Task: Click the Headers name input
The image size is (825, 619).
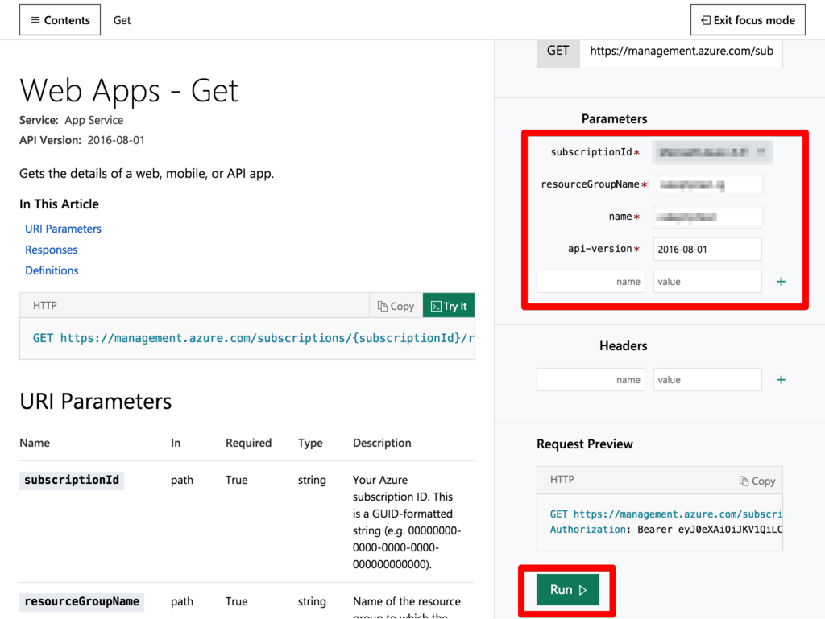Action: coord(591,379)
